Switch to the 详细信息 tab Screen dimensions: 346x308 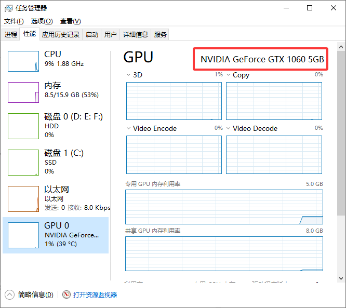click(135, 34)
